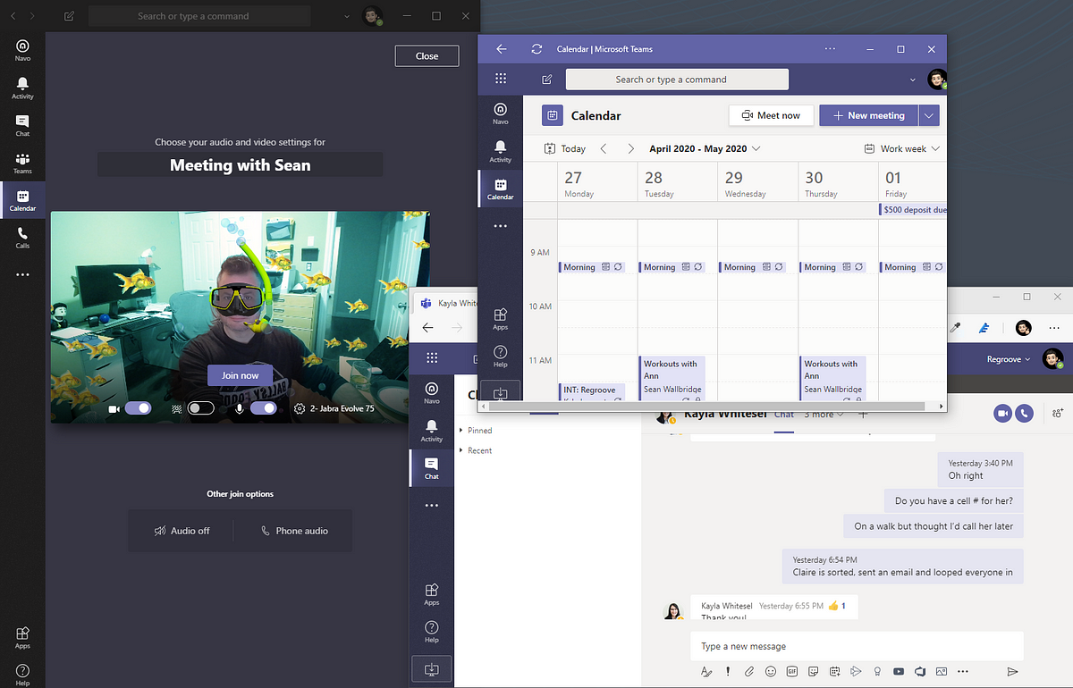The height and width of the screenshot is (688, 1073).
Task: Click Today button in calendar
Action: (x=565, y=148)
